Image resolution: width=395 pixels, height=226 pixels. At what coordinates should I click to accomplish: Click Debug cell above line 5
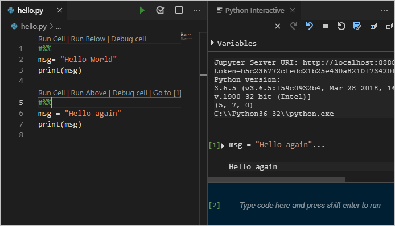(130, 93)
